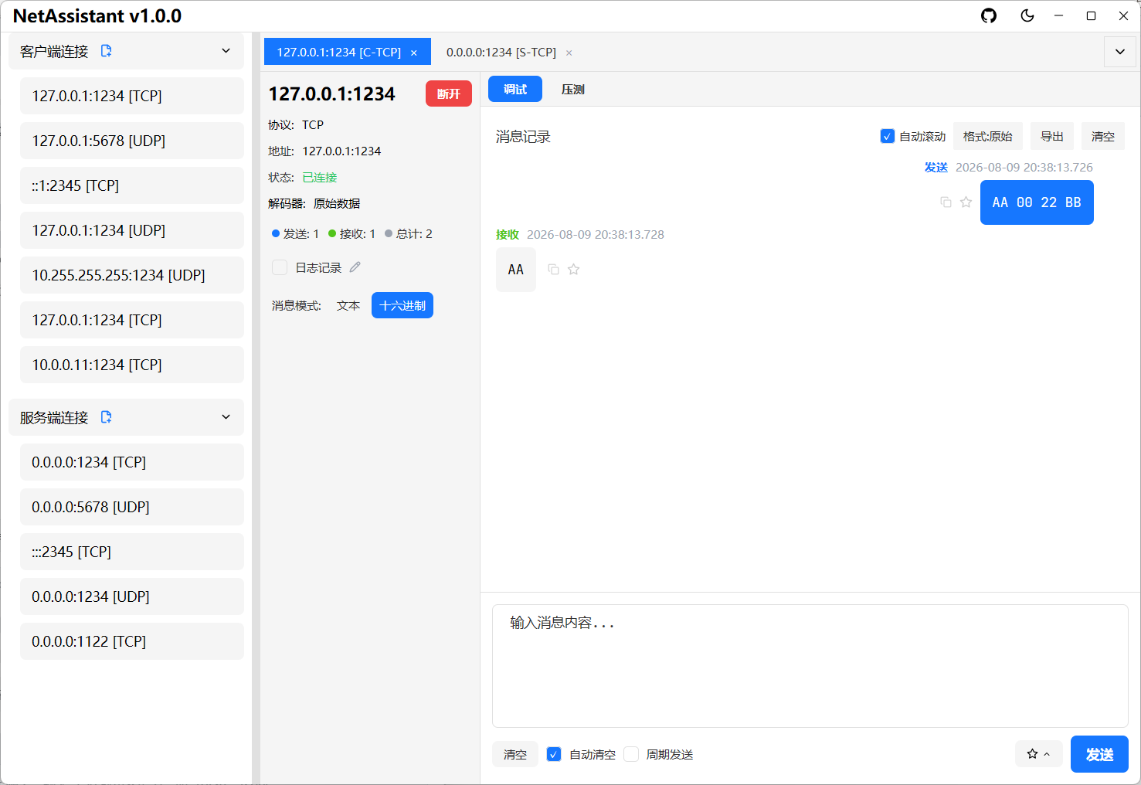Click the 已连接 connection status text
This screenshot has width=1141, height=785.
point(320,178)
